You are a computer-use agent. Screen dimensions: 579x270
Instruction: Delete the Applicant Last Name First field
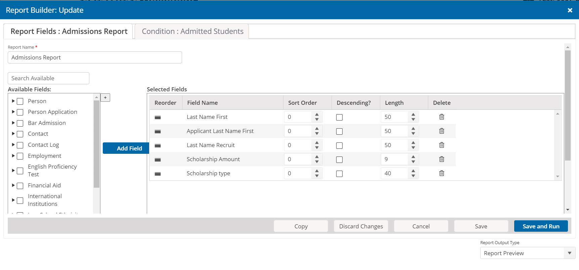tap(442, 131)
